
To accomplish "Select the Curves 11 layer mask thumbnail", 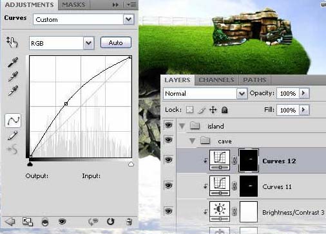I will click(249, 186).
